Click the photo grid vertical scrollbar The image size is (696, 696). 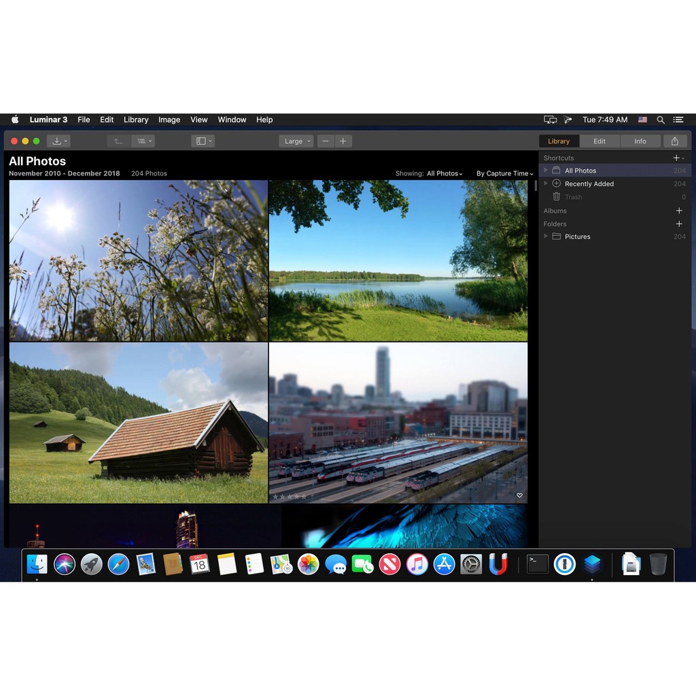[536, 186]
